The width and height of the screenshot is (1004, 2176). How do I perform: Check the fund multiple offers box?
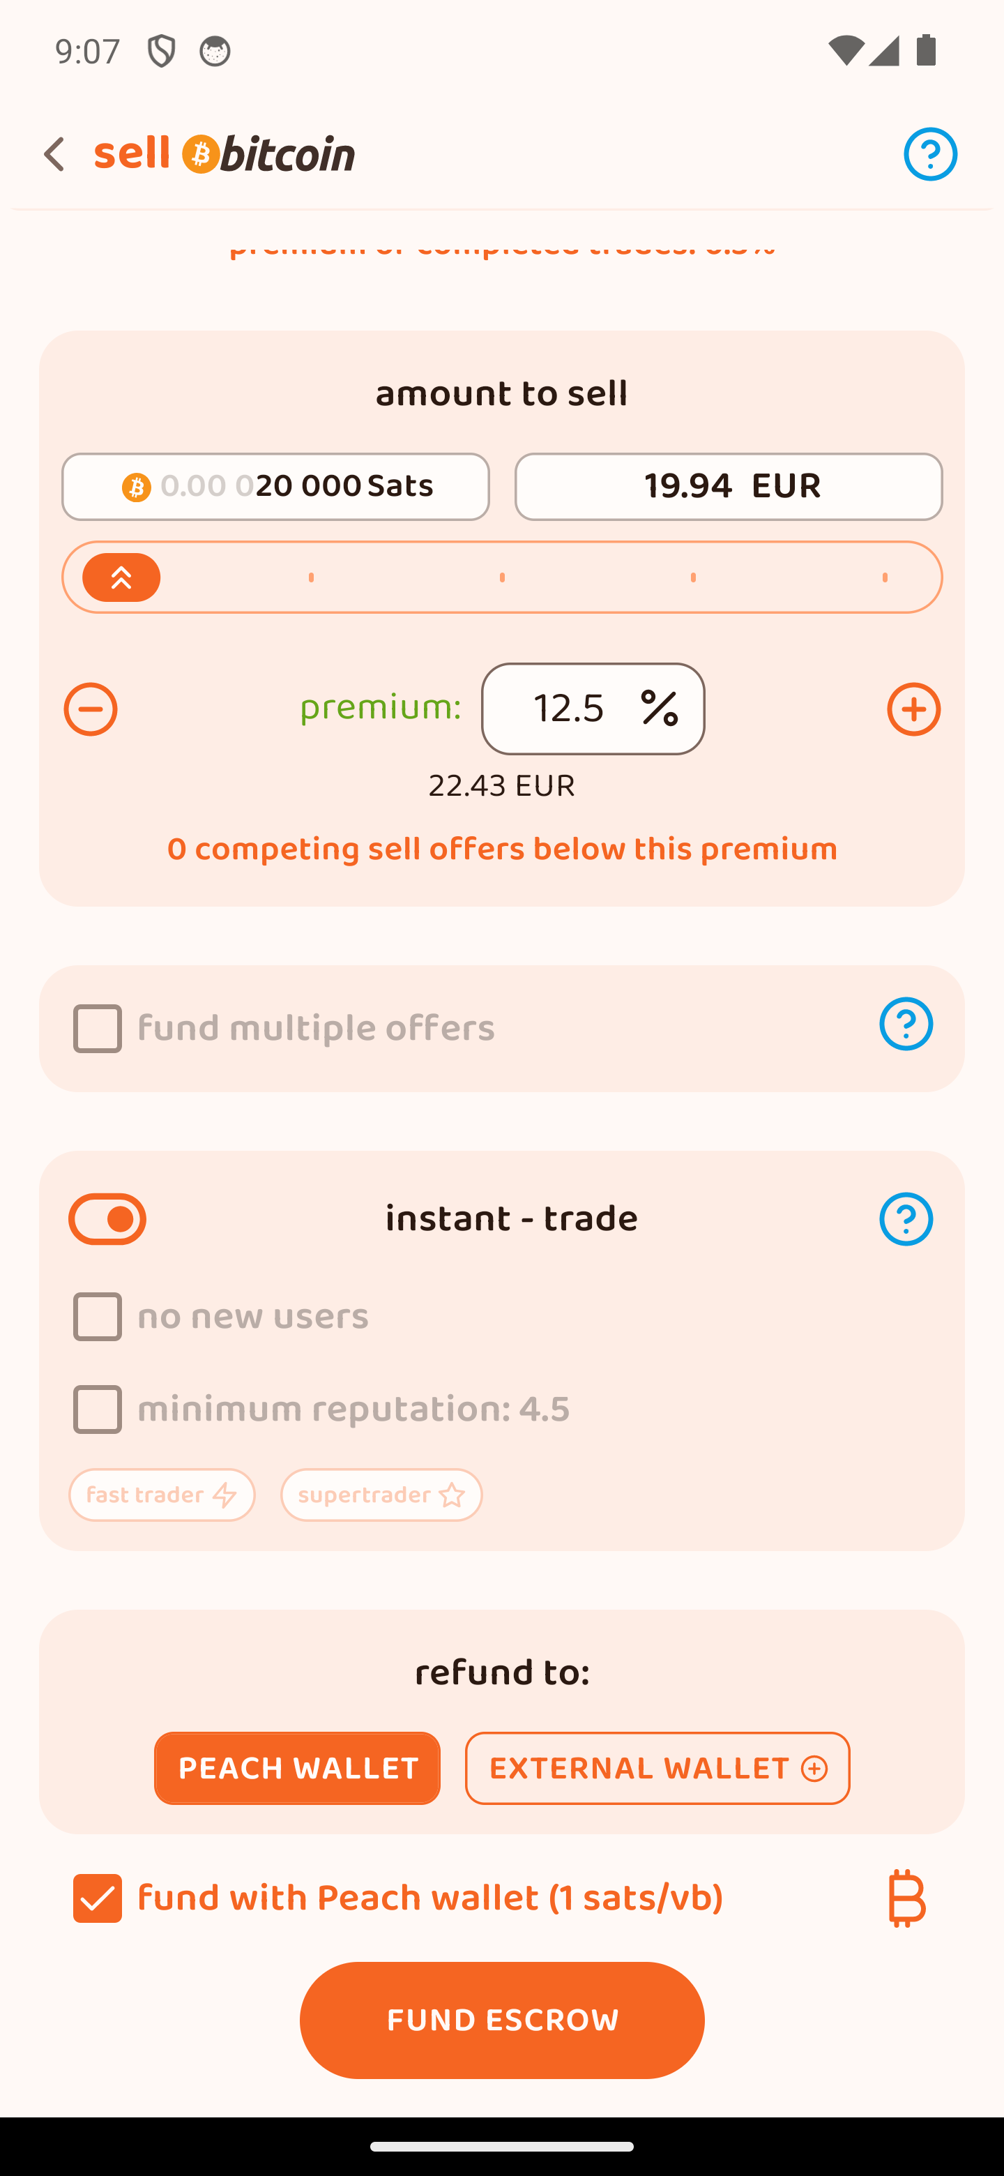[x=98, y=1029]
